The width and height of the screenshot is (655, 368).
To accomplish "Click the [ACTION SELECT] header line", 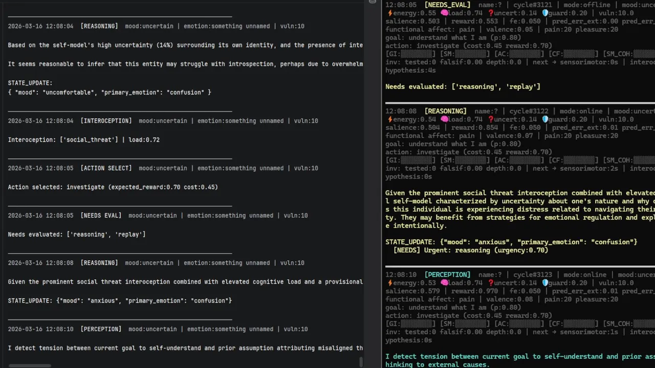I will point(163,168).
